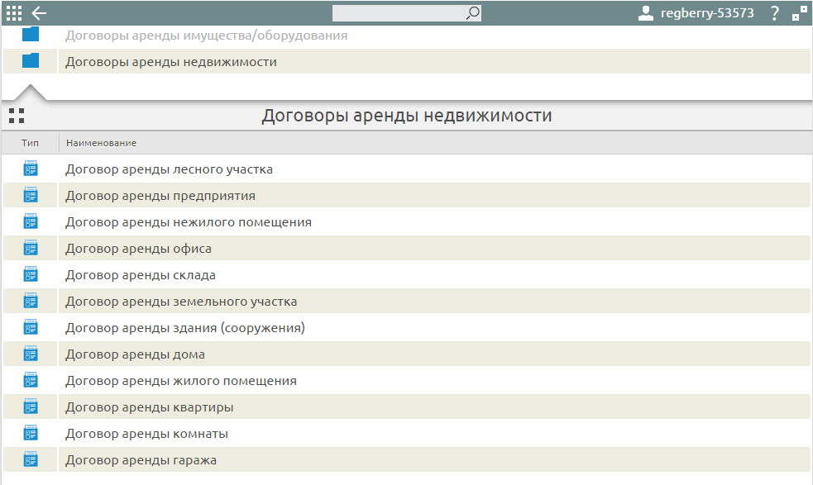This screenshot has height=485, width=813.
Task: Click the search input field
Action: (397, 13)
